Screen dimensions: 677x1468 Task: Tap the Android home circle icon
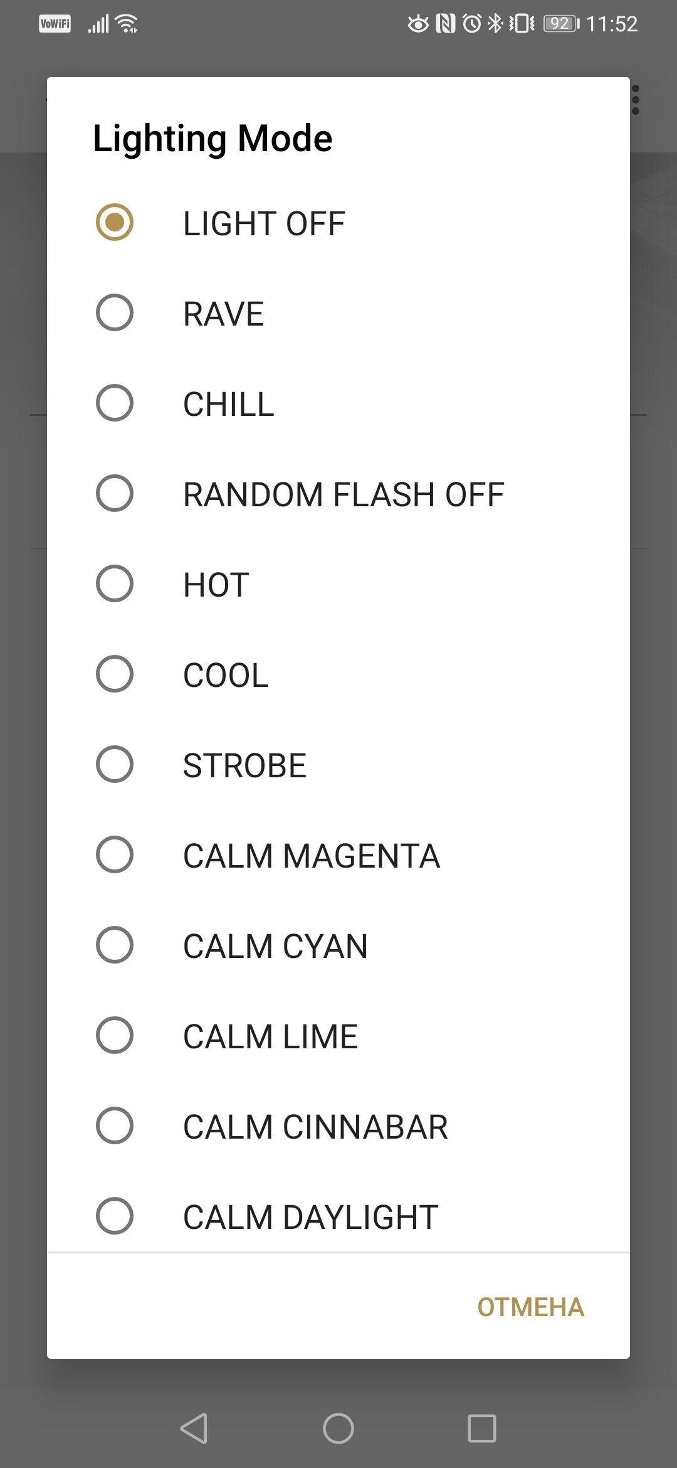coord(338,1428)
